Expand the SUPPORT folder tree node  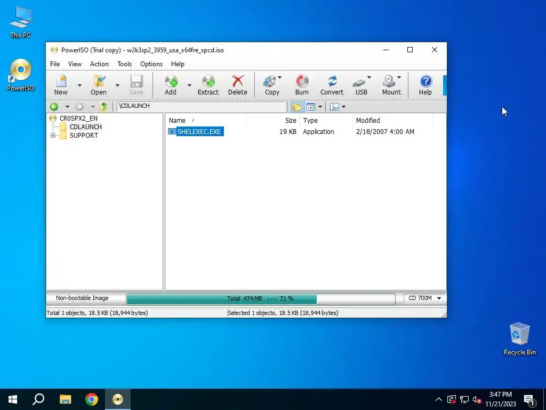coord(53,135)
